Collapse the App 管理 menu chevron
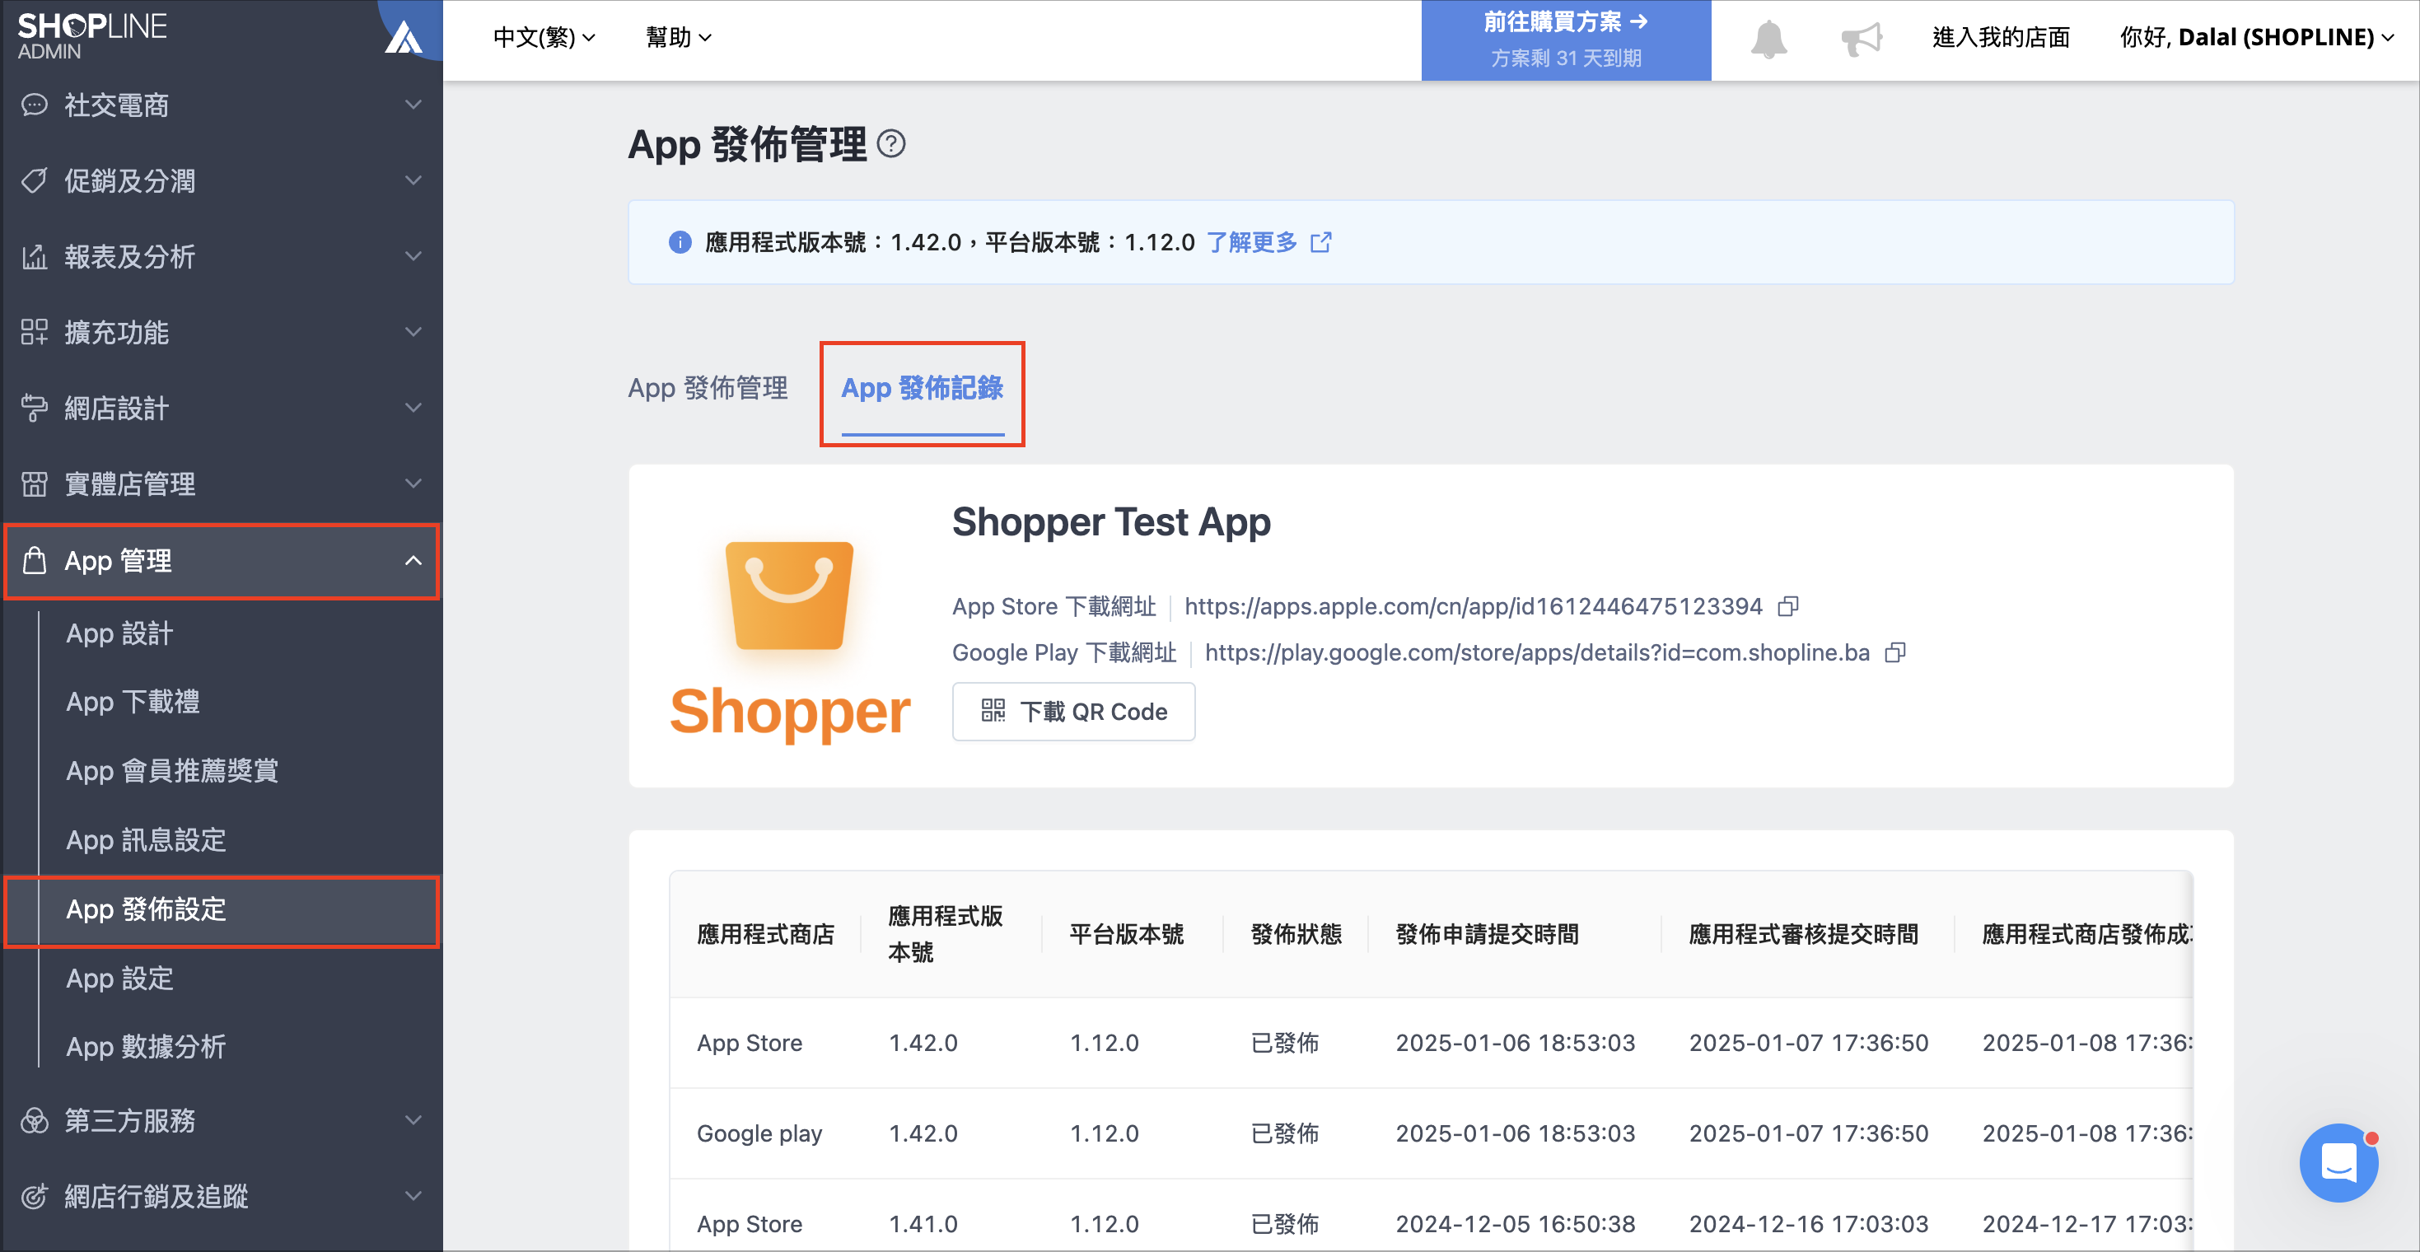The width and height of the screenshot is (2420, 1252). click(413, 561)
